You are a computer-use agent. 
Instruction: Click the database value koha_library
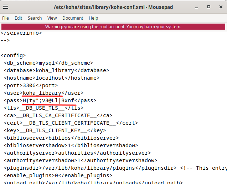click(55, 70)
